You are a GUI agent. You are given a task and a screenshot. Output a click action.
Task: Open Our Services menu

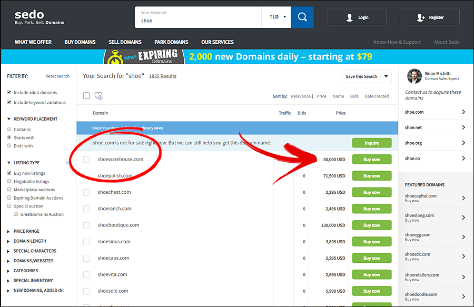tap(218, 42)
